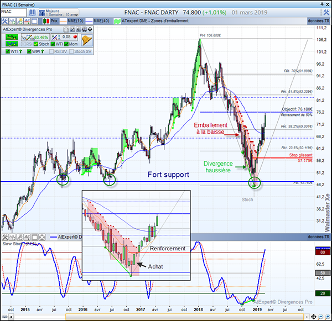Viewport: 332px width, 321px height.
Task: Click the window layout icon in price toolbar
Action: (34, 21)
